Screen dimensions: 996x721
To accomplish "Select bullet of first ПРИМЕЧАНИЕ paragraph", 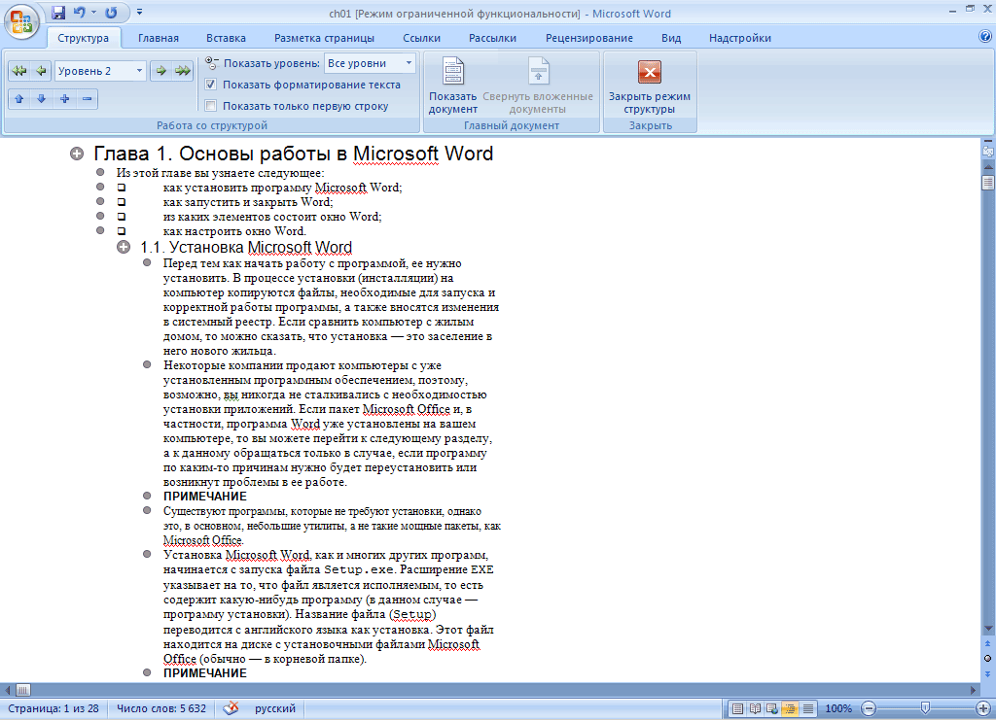I will tap(147, 496).
